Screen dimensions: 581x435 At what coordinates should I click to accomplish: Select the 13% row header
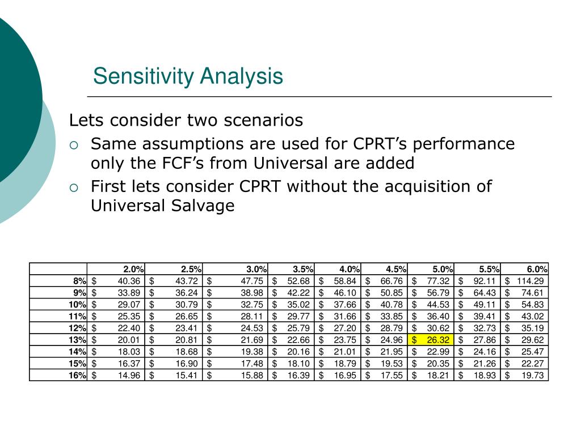click(58, 340)
